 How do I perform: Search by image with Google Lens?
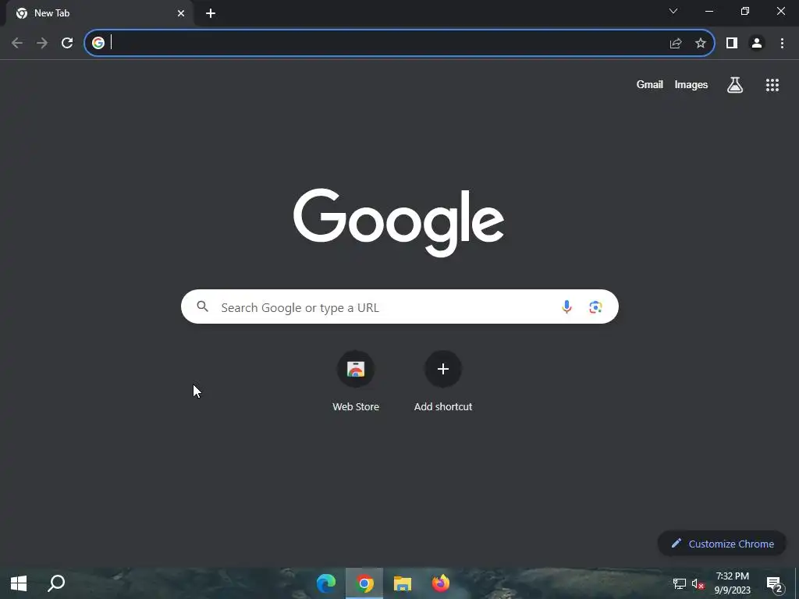[x=595, y=307]
